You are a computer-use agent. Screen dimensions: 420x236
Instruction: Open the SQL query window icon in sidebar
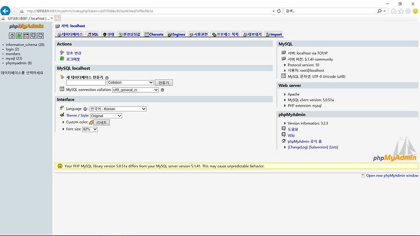pyautogui.click(x=26, y=36)
